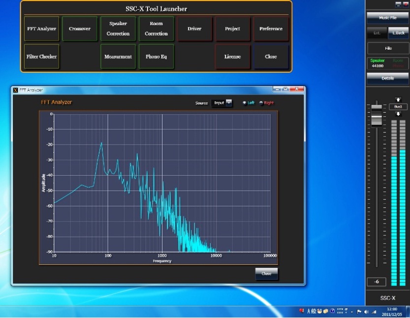Toggle the Ext. input mode
Screen dimensions: 410x318
377,32
